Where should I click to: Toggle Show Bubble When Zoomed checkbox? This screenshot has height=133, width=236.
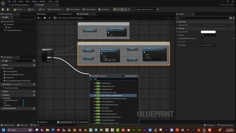pos(202,38)
